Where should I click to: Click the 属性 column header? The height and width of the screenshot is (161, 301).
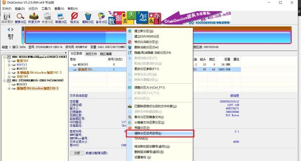236,59
